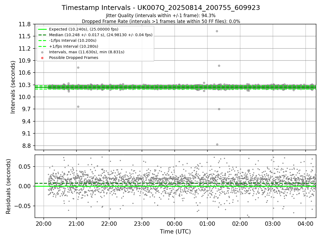
Task: Click the grey dot marker in the legend
Action: (42, 52)
